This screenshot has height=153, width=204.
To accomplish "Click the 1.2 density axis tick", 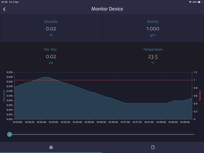I will tap(195, 72).
